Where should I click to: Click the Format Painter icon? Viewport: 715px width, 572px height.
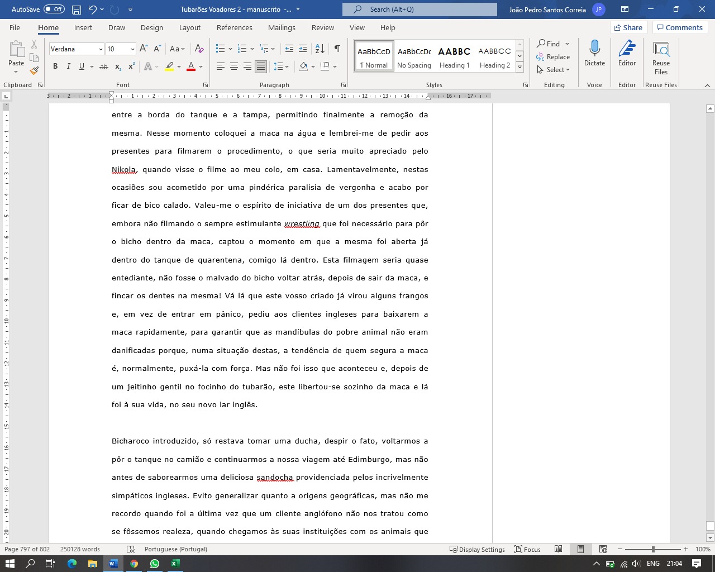point(34,71)
